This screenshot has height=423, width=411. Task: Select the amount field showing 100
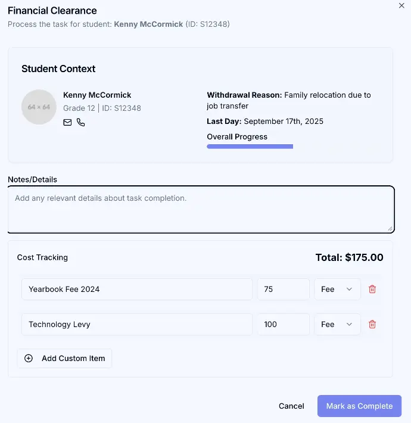283,325
